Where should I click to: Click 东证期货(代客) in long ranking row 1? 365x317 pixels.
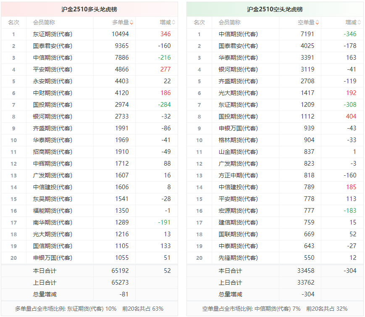(53, 34)
